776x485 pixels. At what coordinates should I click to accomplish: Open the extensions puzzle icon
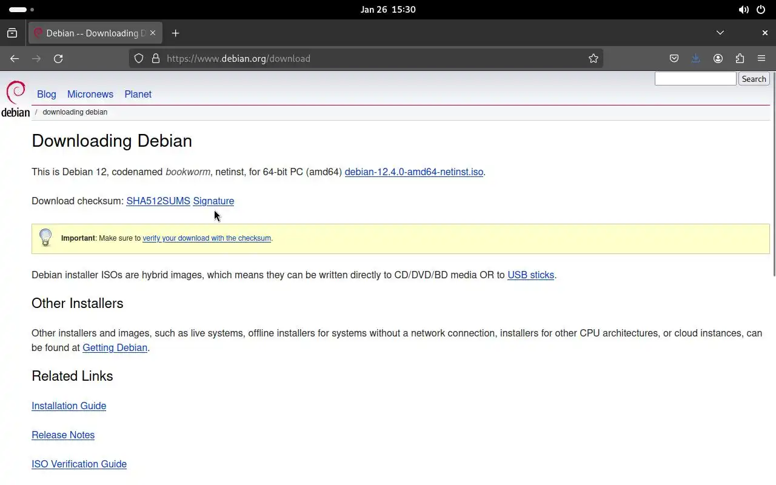[x=740, y=59]
